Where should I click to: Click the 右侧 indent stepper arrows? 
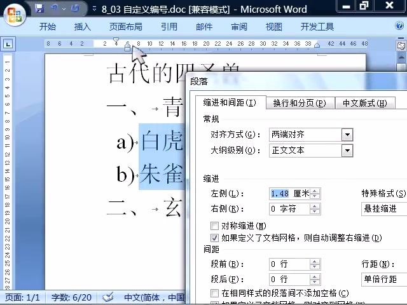coord(315,209)
